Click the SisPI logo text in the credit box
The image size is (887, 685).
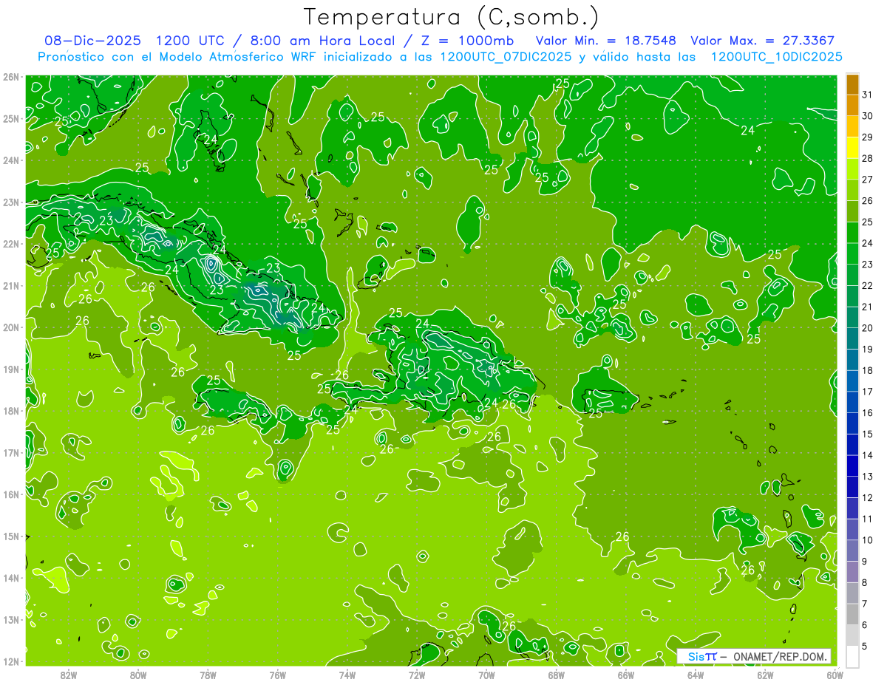[701, 656]
